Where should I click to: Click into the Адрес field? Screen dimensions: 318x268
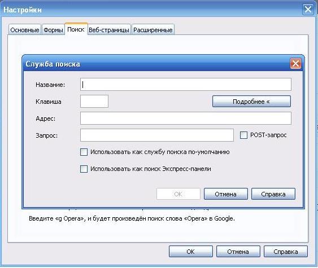tap(186, 118)
